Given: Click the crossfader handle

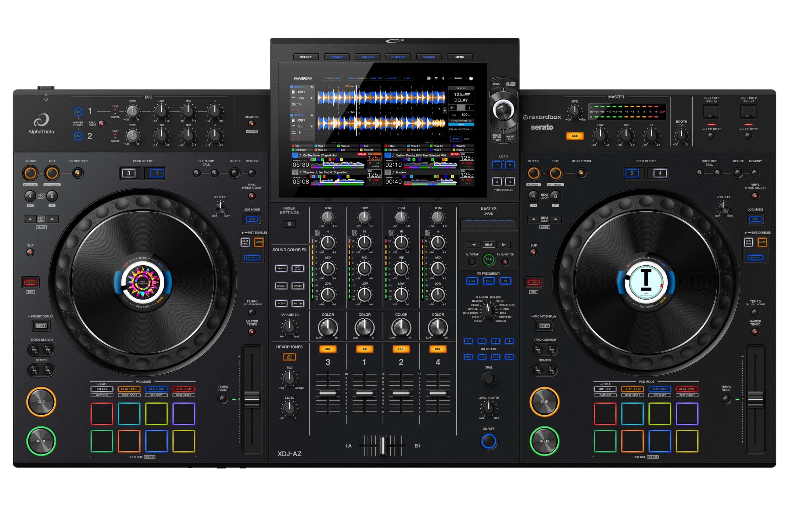Looking at the screenshot, I should click(x=382, y=446).
